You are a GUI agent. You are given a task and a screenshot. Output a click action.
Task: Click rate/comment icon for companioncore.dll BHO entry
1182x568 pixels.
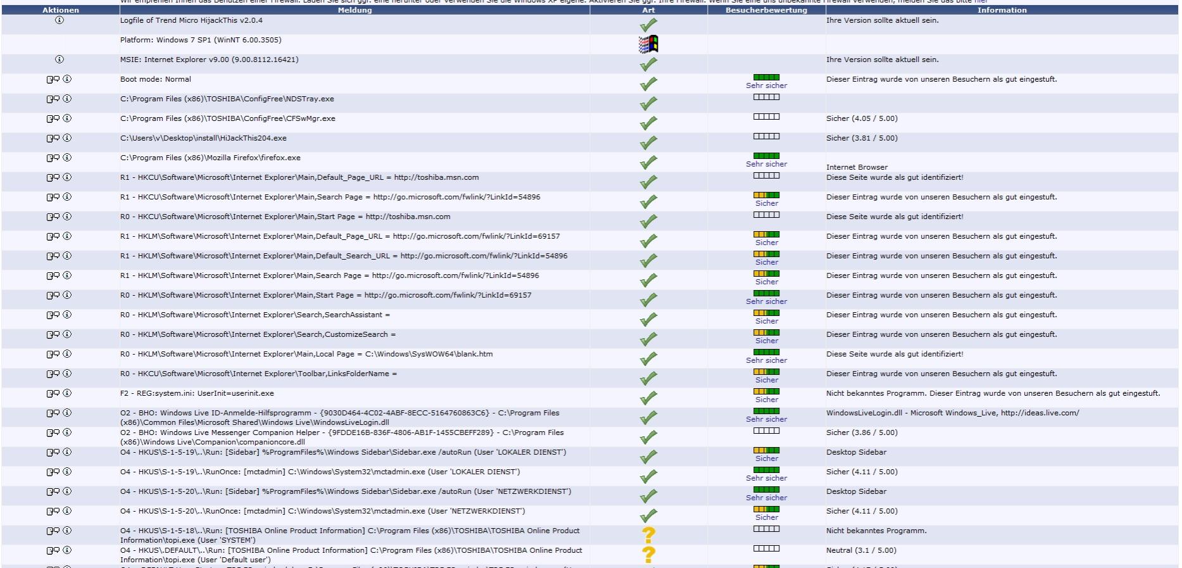click(53, 432)
